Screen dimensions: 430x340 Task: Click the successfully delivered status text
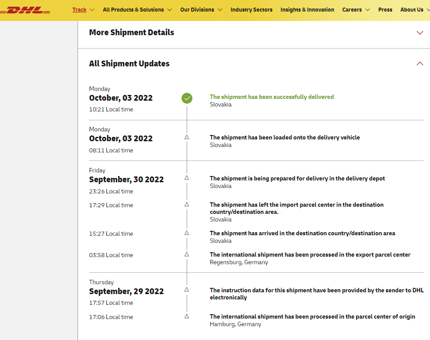pyautogui.click(x=271, y=97)
